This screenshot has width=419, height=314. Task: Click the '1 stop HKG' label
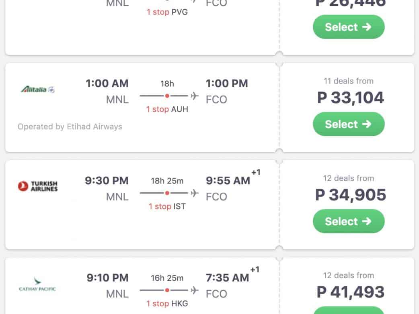coord(167,304)
